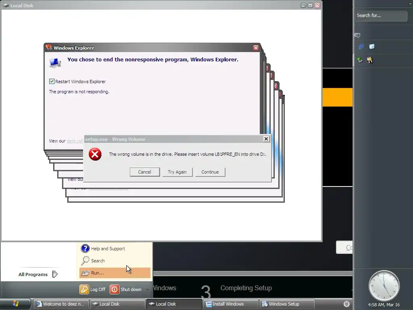Click the Log Off key icon
This screenshot has height=310, width=413.
84,289
